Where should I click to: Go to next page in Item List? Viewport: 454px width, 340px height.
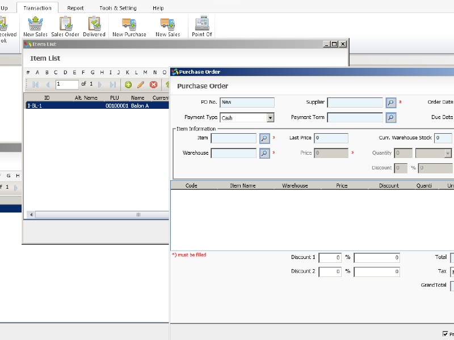[100, 84]
